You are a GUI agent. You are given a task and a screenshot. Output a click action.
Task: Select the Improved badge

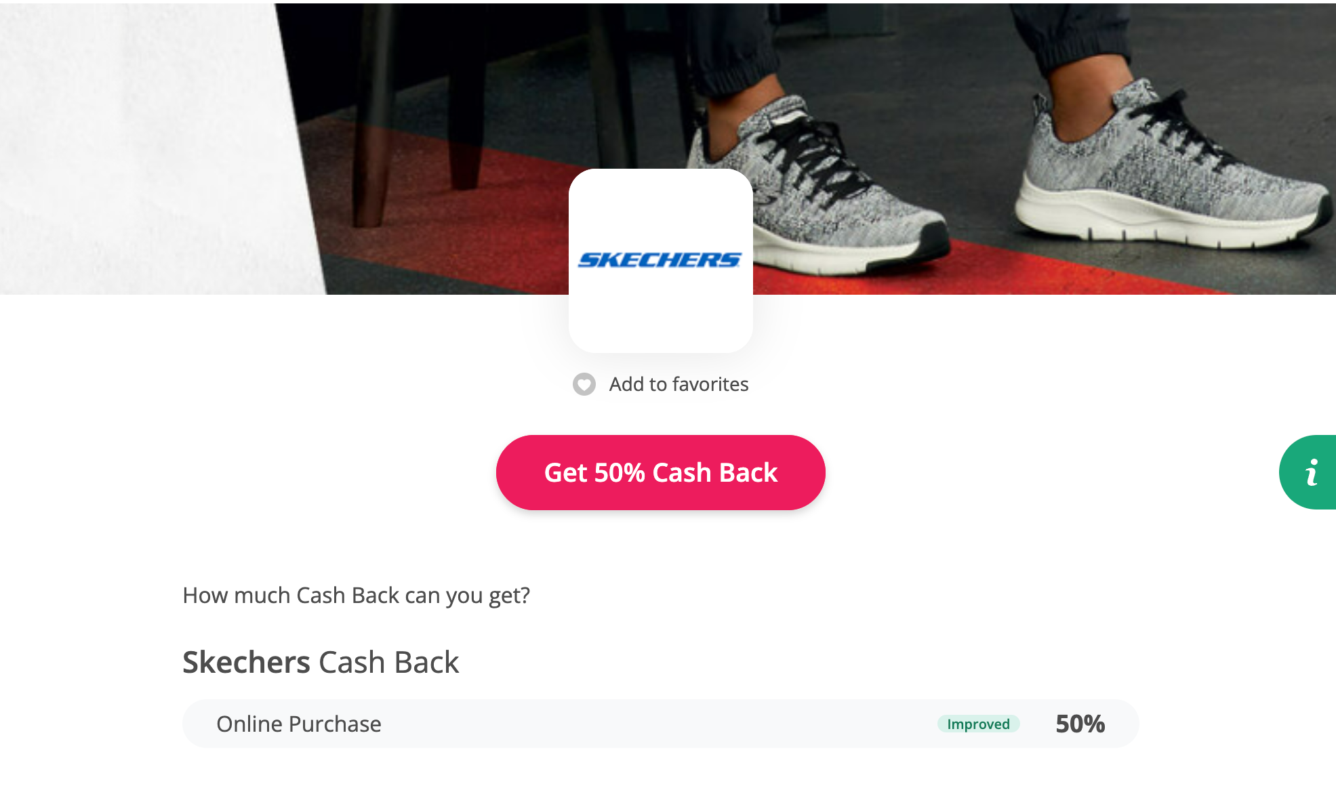pyautogui.click(x=978, y=724)
